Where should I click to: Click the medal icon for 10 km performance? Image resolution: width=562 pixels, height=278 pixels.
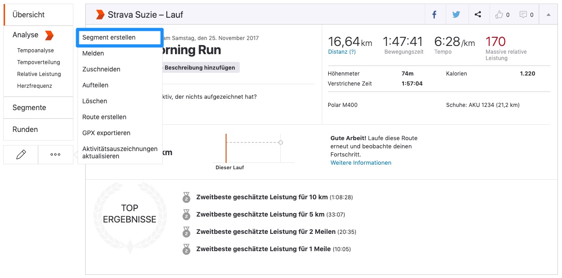[186, 197]
